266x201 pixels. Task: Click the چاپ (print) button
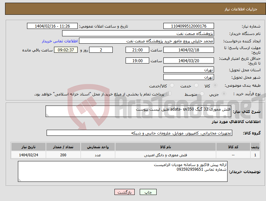coord(148,192)
